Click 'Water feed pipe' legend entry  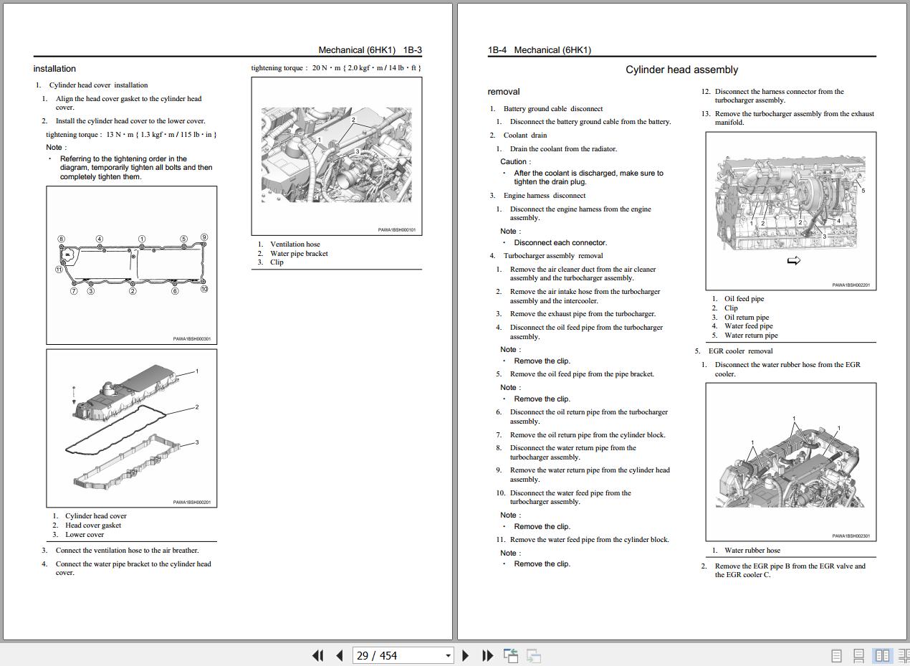749,326
